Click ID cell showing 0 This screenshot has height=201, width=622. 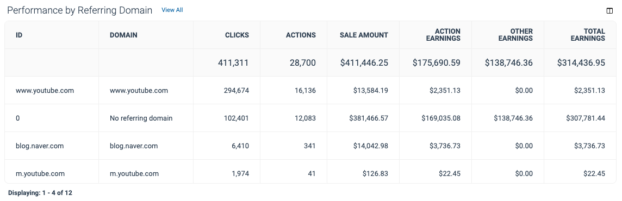[x=18, y=118]
